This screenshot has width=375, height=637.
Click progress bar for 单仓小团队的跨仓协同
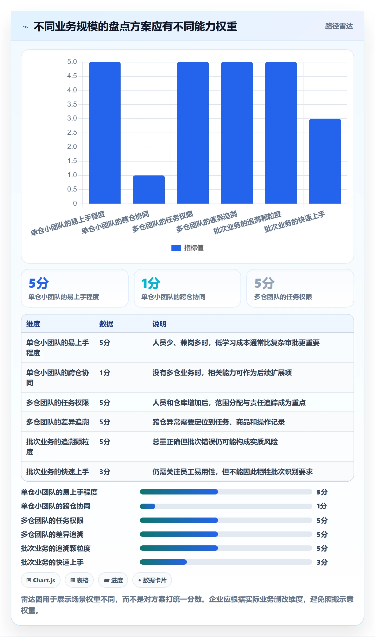(226, 506)
